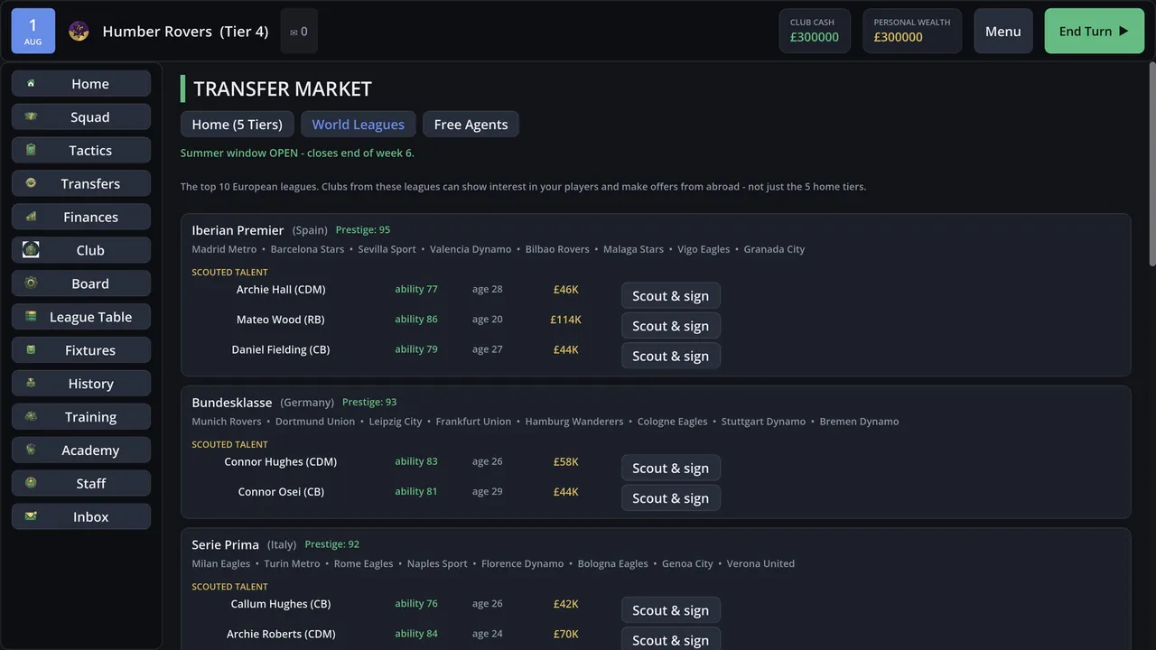
Task: Switch to the Home (5 Tiers) tab
Action: 237,125
